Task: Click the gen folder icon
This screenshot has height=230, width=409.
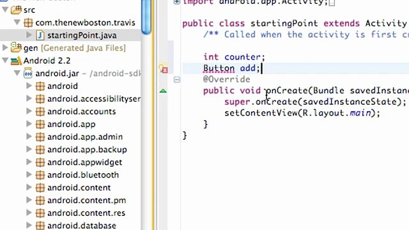Action: click(16, 47)
